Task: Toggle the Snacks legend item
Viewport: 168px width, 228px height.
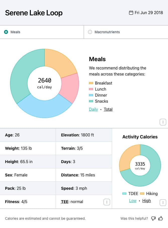Action: (x=99, y=101)
